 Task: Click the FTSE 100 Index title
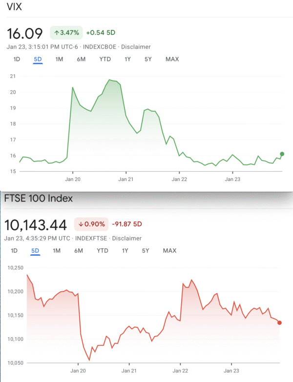(x=38, y=199)
